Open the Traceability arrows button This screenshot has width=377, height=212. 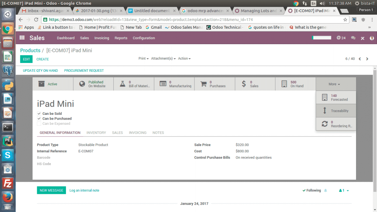[x=324, y=110]
